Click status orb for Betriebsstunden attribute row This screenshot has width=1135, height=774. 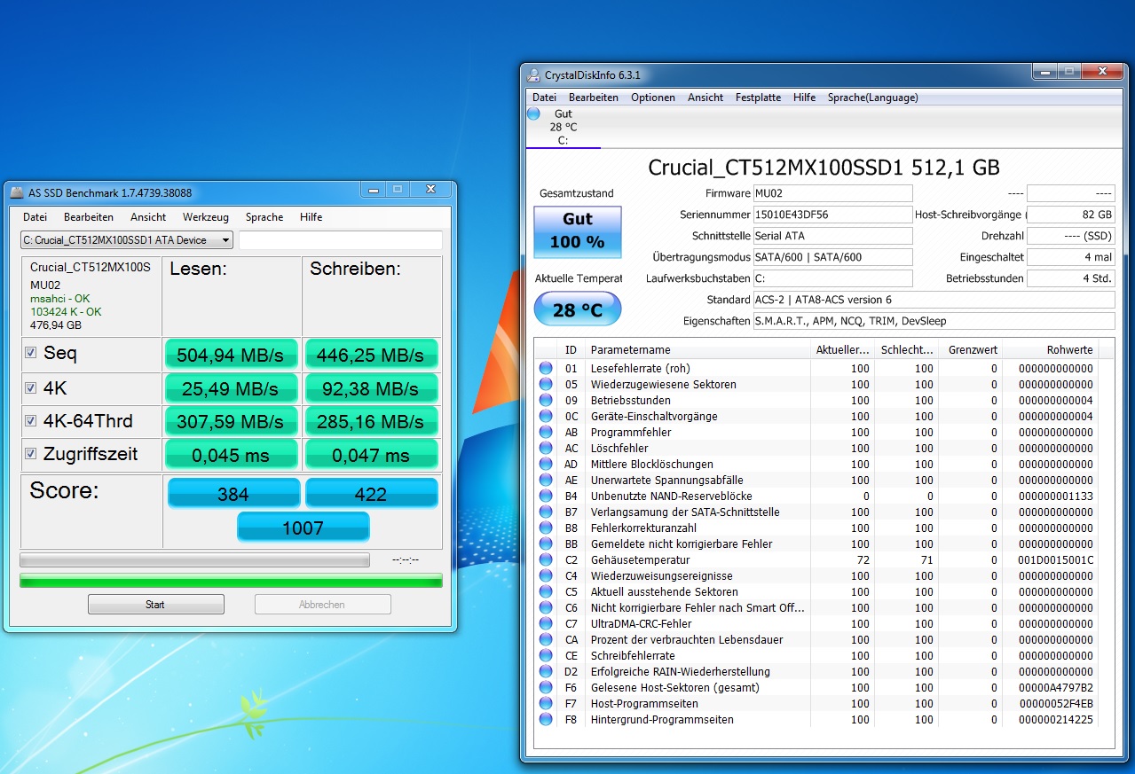pos(546,400)
